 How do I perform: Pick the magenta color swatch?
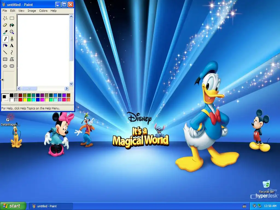(x=42, y=100)
